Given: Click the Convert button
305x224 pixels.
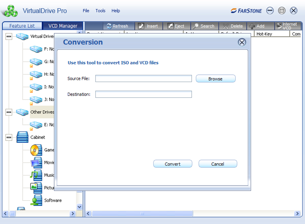Looking at the screenshot, I should pos(173,164).
